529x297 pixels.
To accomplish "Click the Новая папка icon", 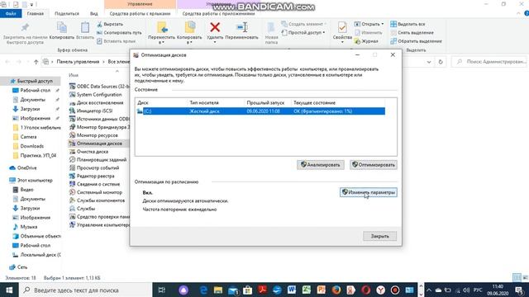I will tap(271, 27).
